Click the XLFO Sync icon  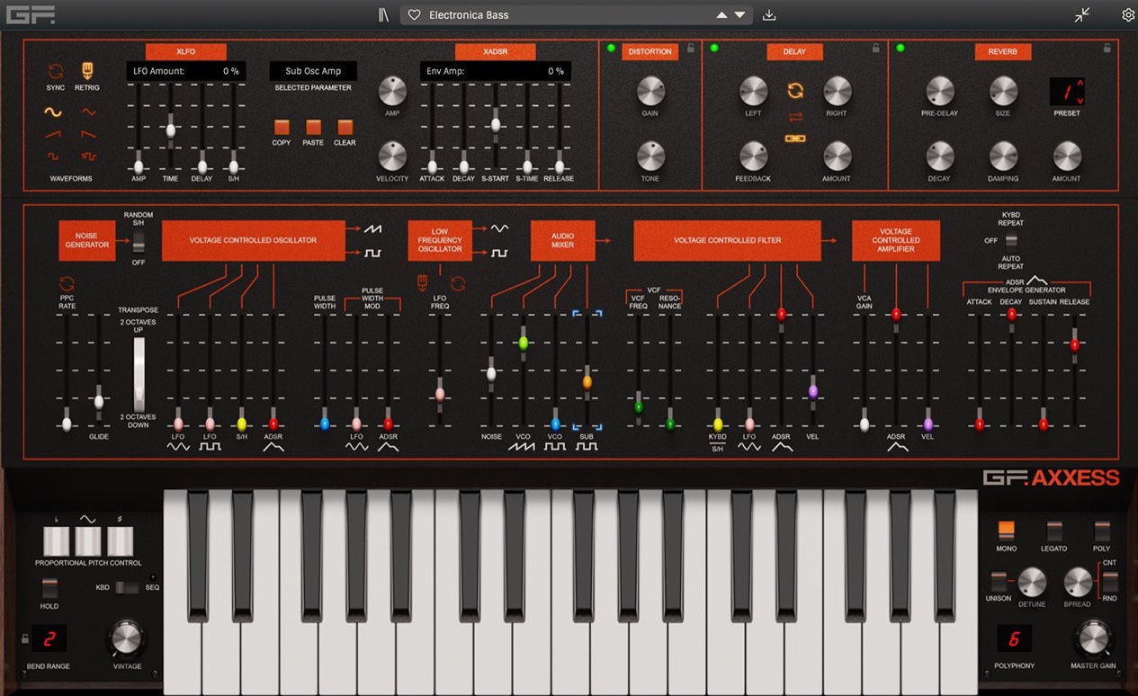tap(56, 71)
